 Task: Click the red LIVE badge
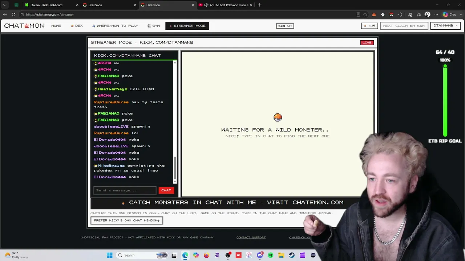[367, 42]
